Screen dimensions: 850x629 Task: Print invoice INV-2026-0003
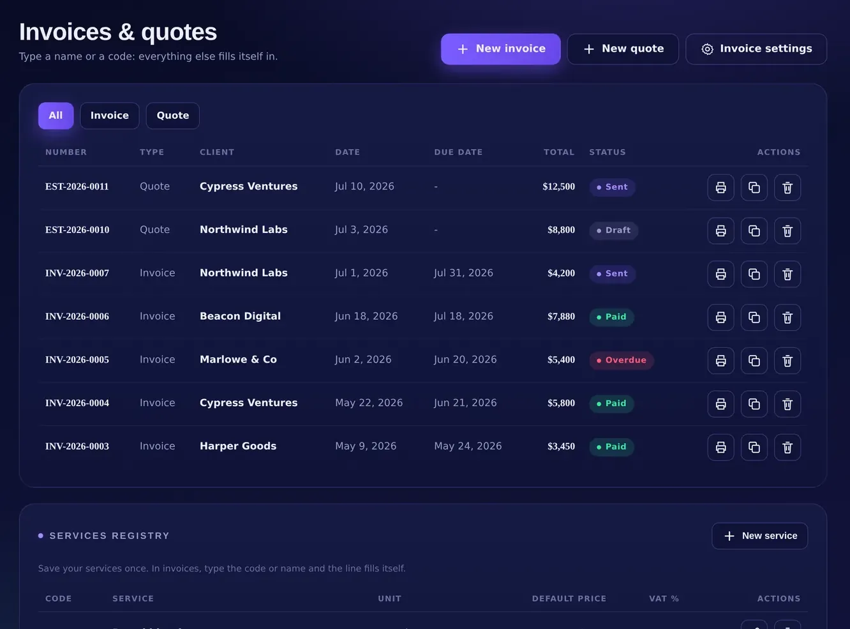720,448
